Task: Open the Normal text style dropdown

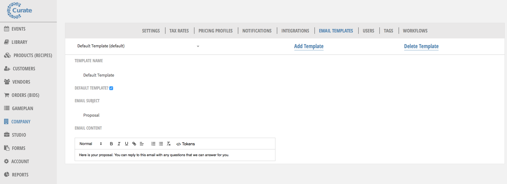Action: 91,144
